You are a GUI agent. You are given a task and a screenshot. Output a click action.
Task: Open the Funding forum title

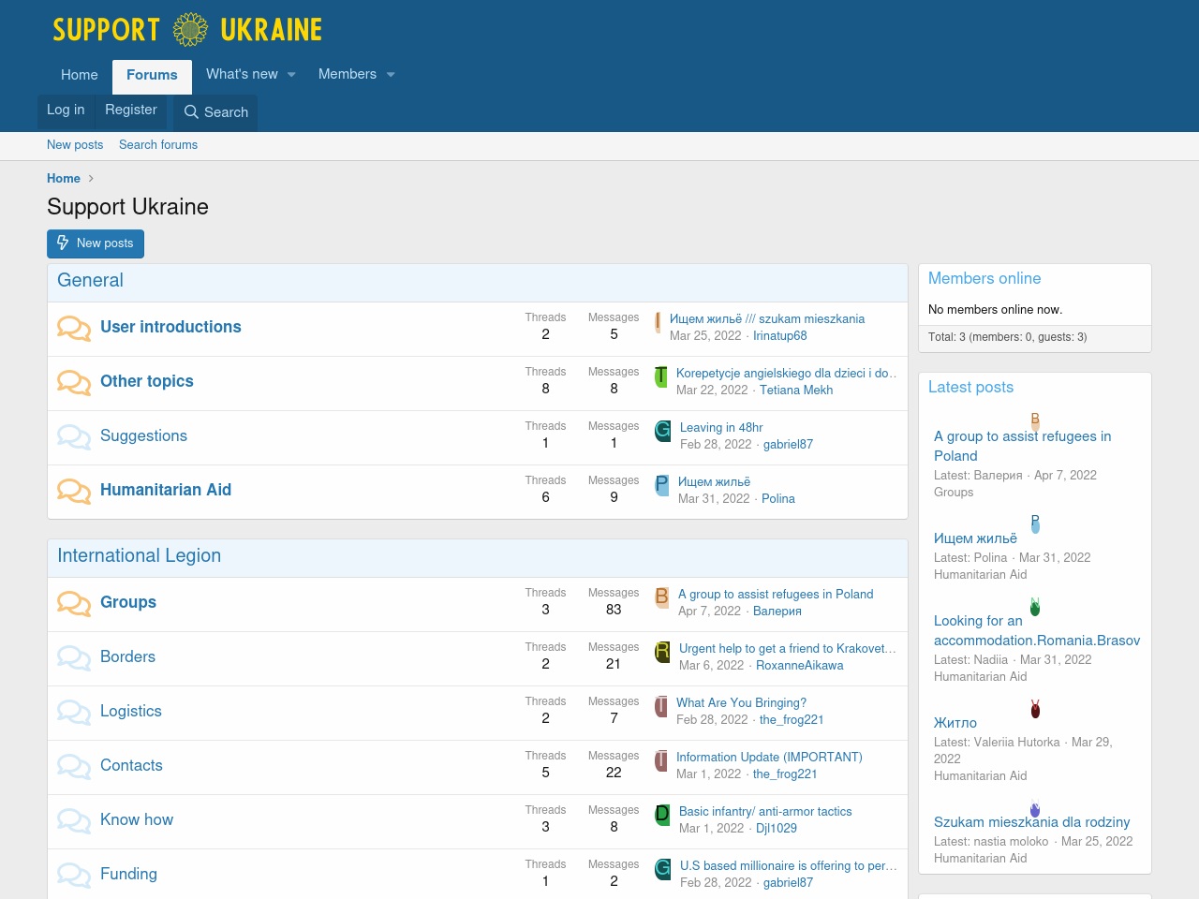coord(128,874)
